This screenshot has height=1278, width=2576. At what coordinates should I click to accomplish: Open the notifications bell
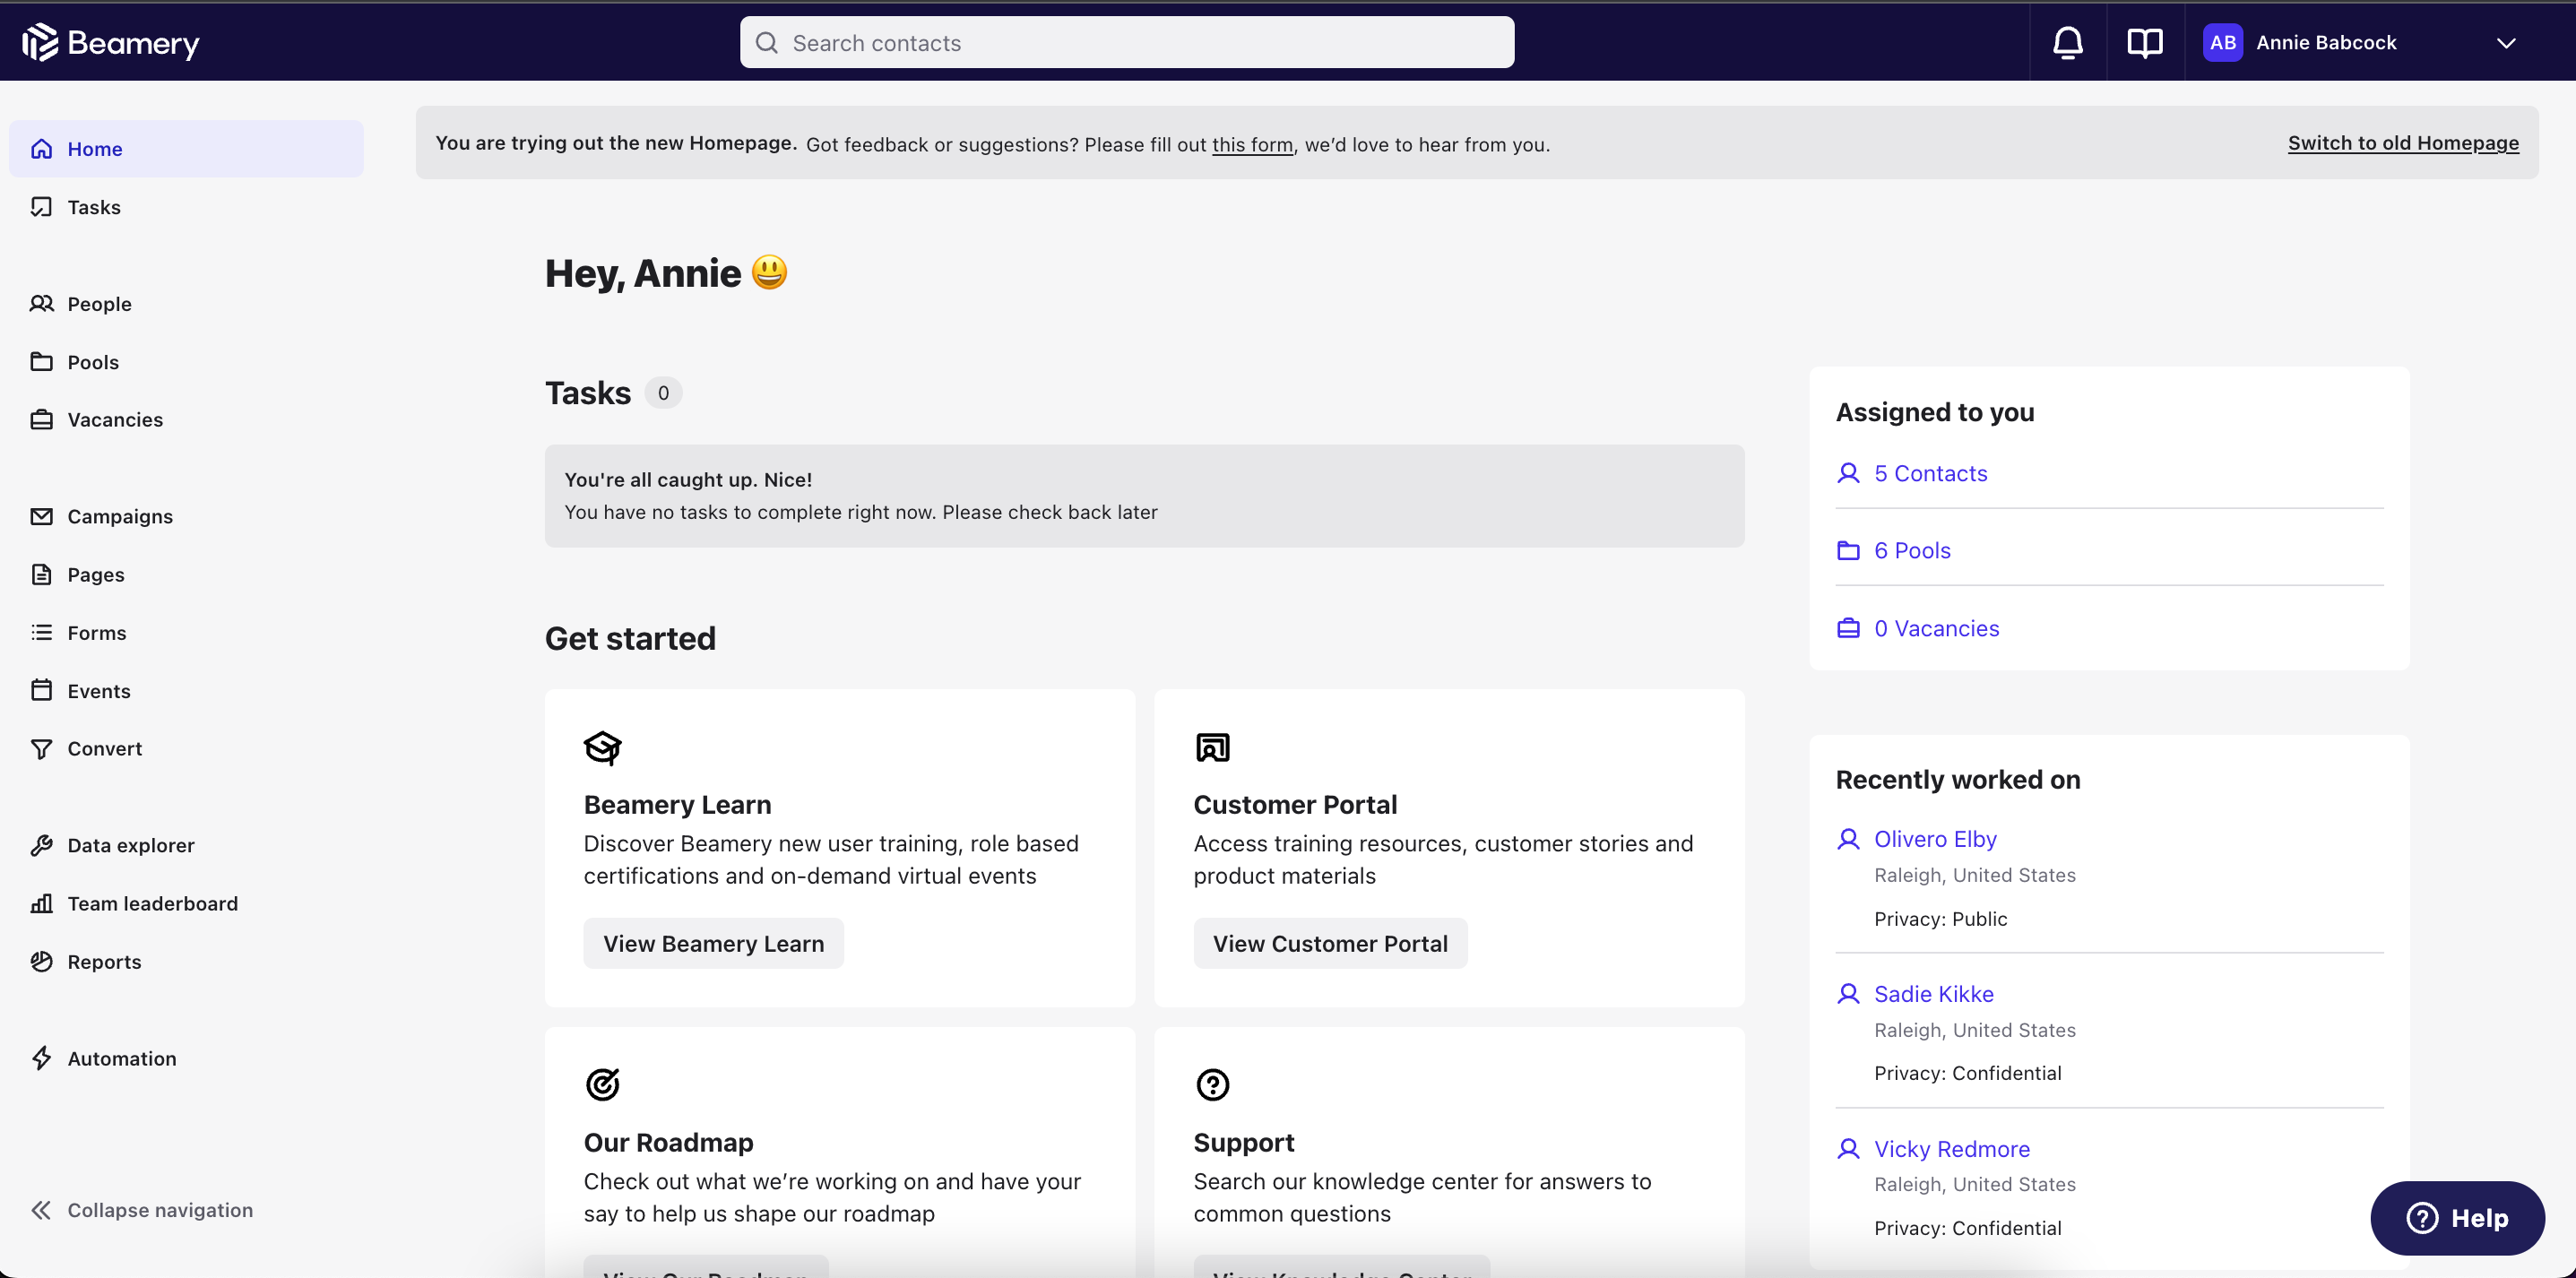coord(2067,42)
